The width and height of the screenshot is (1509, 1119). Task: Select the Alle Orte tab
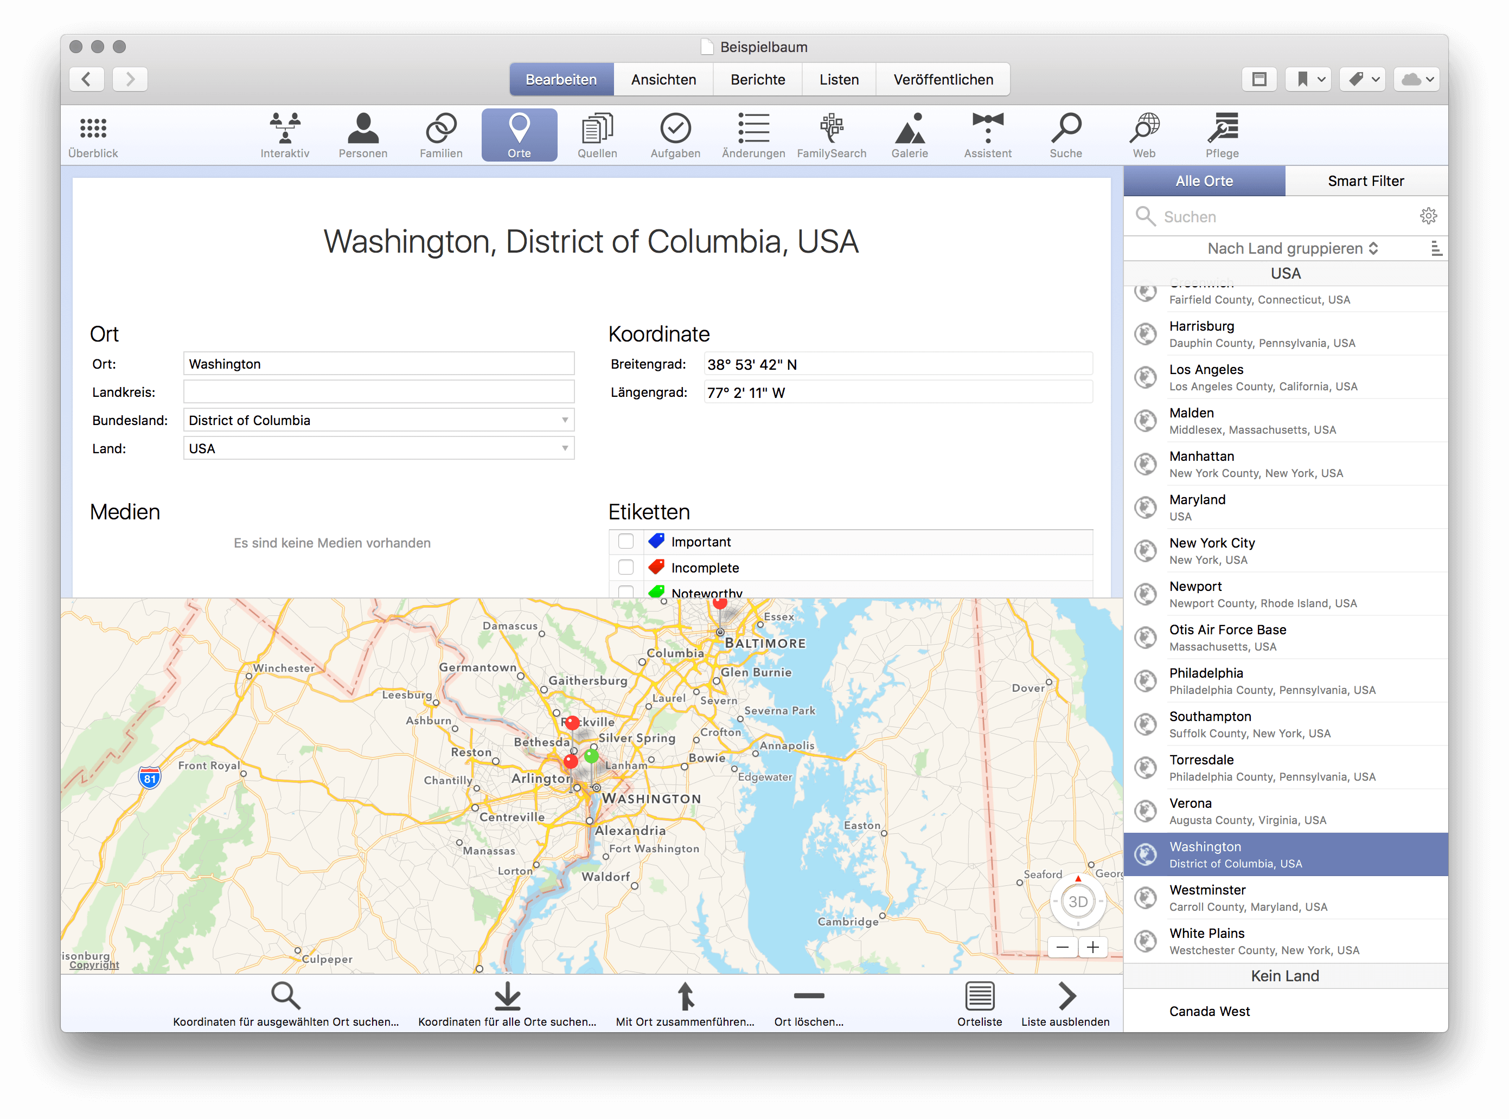[1204, 181]
